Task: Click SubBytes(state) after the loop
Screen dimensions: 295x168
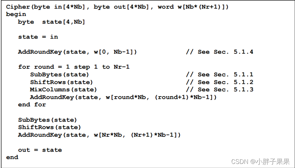Action: [x=48, y=120]
